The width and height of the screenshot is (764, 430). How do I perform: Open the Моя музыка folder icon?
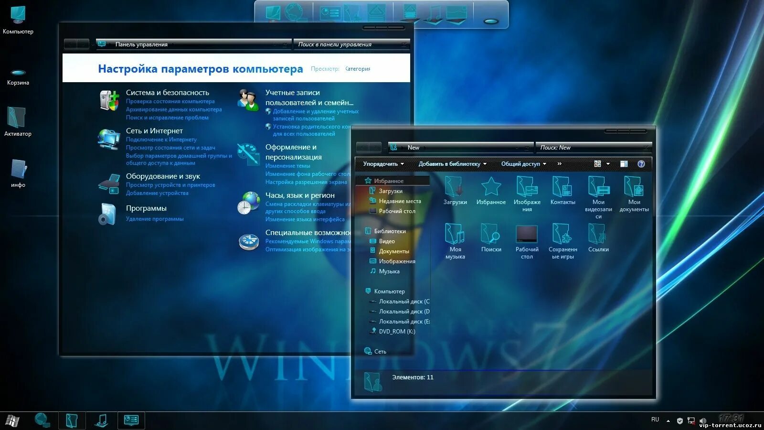click(x=455, y=234)
